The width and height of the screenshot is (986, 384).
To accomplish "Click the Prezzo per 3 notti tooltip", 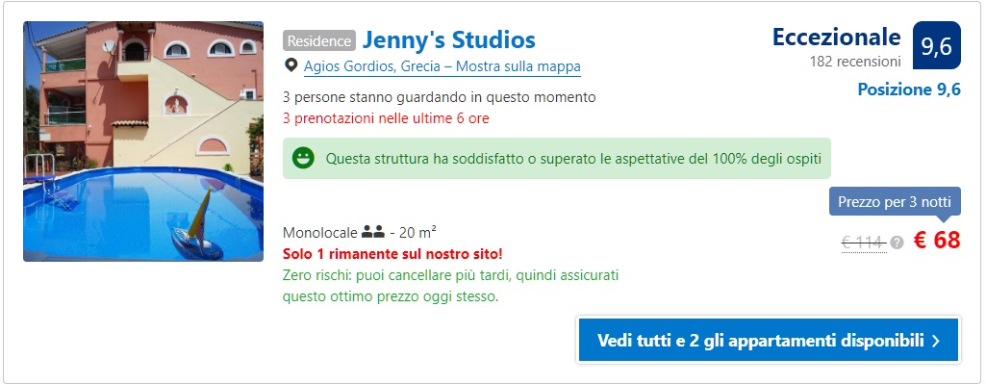I will click(x=895, y=203).
